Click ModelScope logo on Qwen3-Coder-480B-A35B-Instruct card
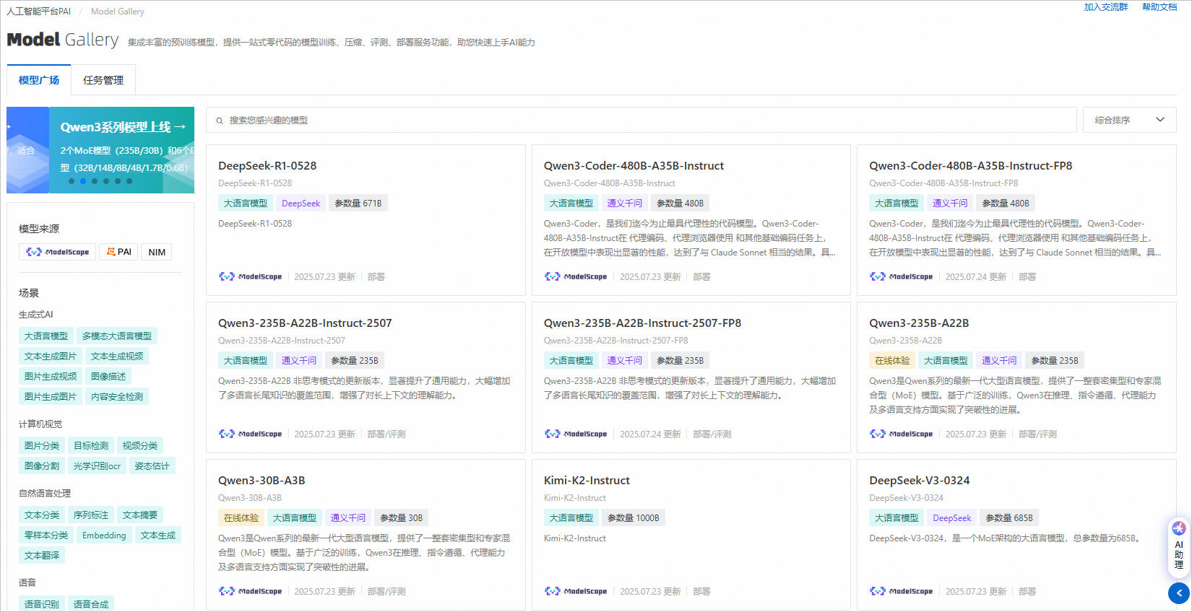 (x=576, y=276)
